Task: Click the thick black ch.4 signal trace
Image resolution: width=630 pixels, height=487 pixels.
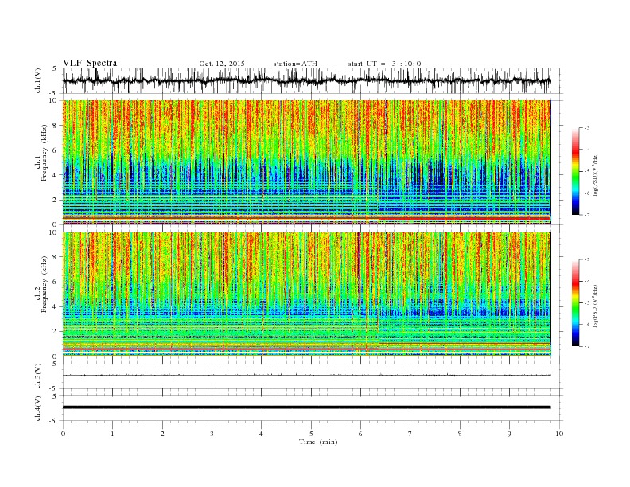Action: coord(306,407)
